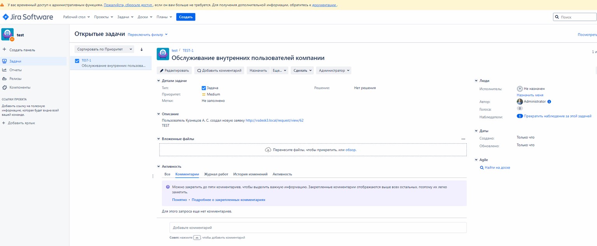Click the watchers count badge

pos(520,116)
